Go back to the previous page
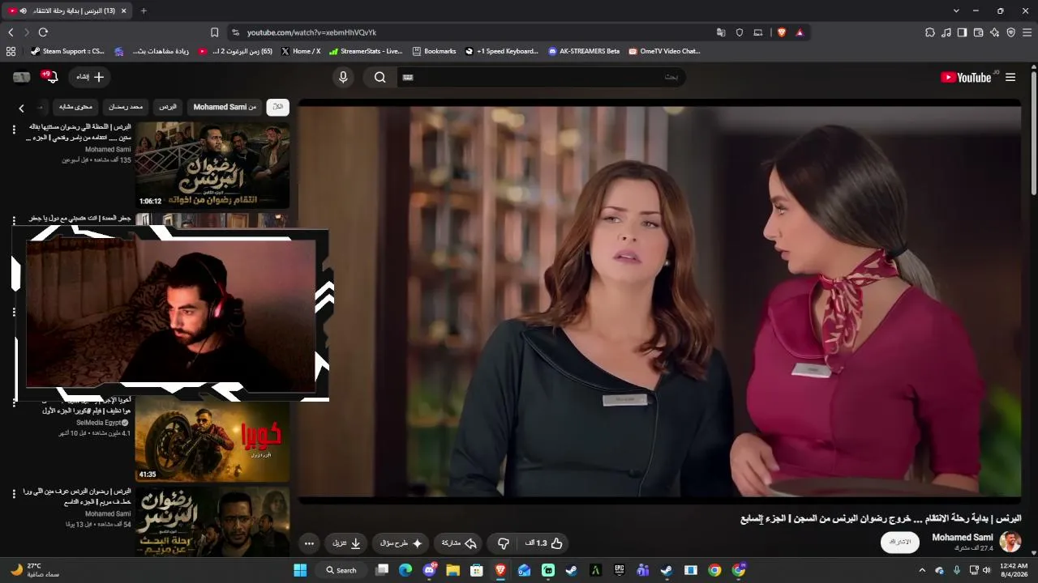 point(11,32)
